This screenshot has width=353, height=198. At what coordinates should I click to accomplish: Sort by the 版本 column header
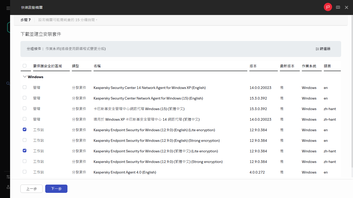(253, 66)
